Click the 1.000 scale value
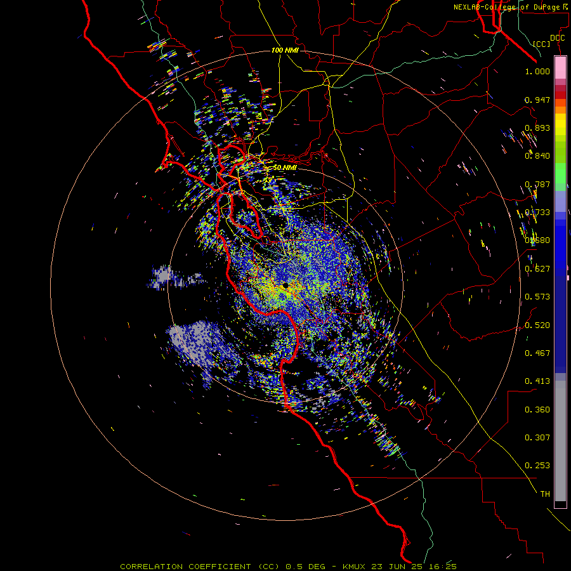Viewport: 571px width, 571px height. point(537,71)
